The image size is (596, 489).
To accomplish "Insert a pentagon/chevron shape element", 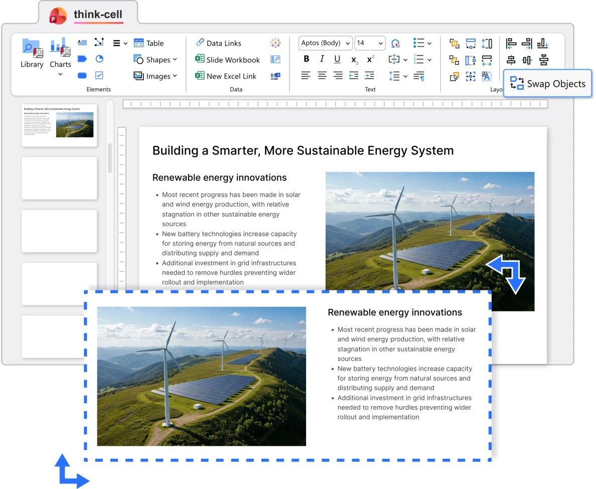I will [82, 59].
